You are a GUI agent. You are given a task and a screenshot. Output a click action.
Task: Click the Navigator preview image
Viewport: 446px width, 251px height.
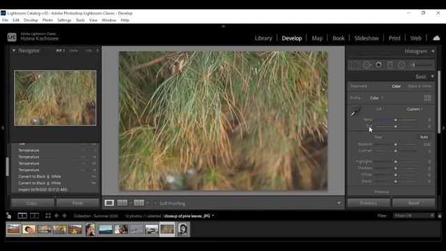pyautogui.click(x=55, y=98)
